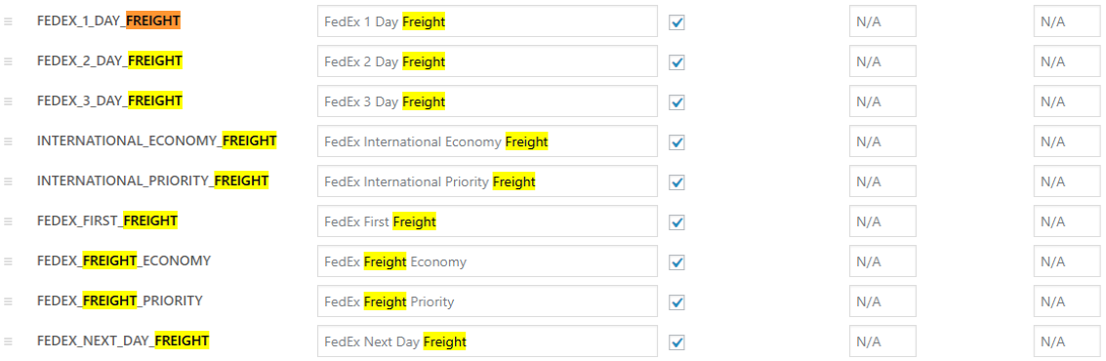The height and width of the screenshot is (361, 1106).
Task: Edit the FedEx 2 Day Freight name field
Action: coord(487,62)
